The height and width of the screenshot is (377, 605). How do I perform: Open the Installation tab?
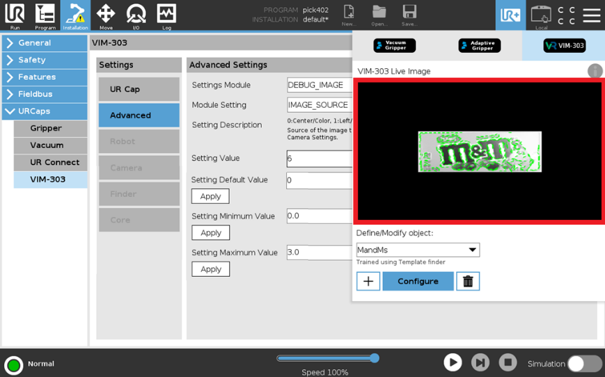[75, 15]
